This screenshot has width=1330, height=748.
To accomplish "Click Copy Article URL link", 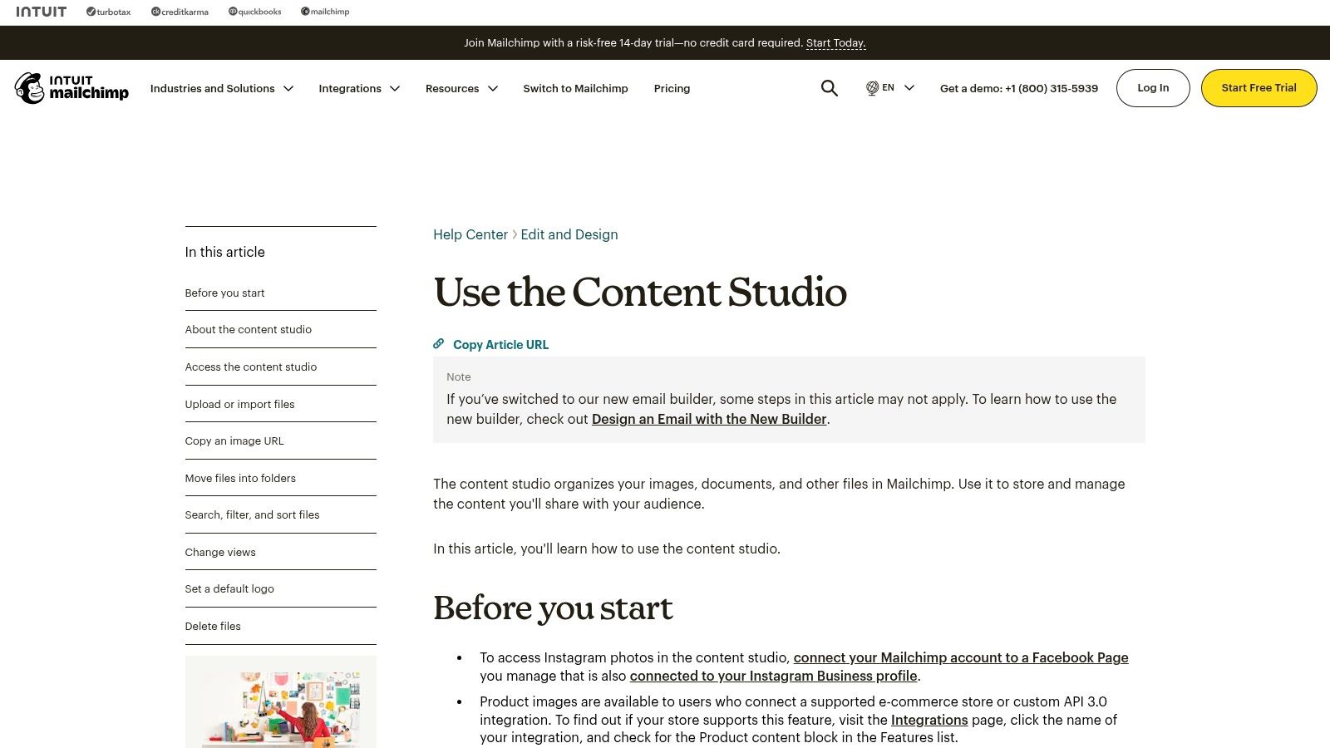I will (x=500, y=345).
